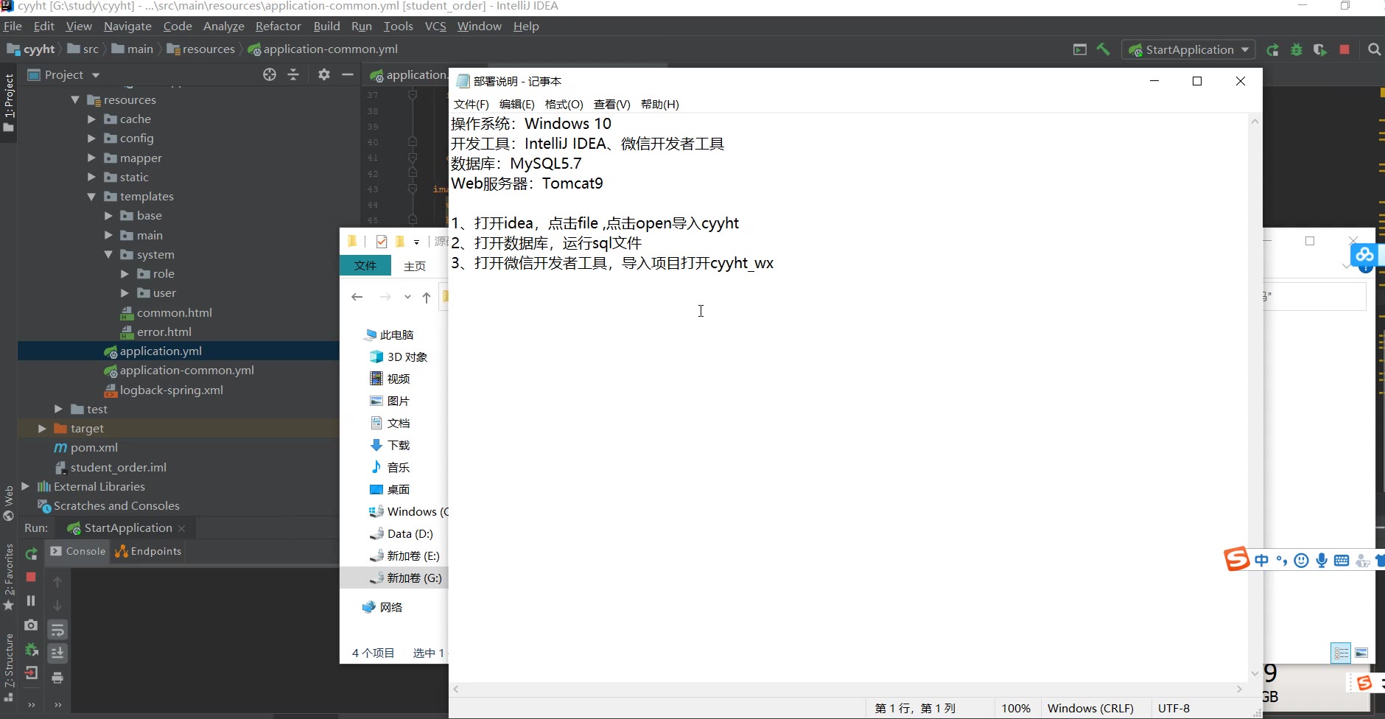Click back arrow in File Explorer
The height and width of the screenshot is (719, 1385).
click(357, 297)
